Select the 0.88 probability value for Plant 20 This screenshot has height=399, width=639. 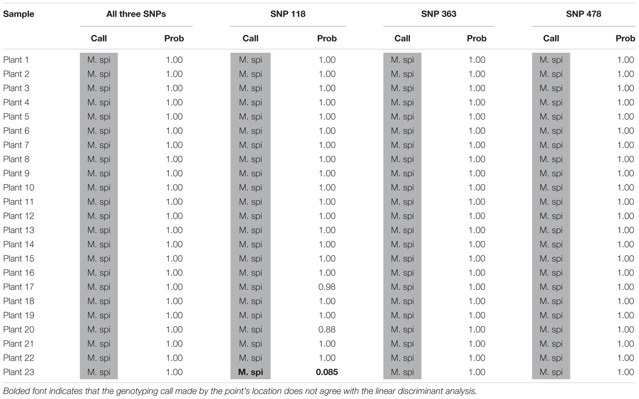327,330
